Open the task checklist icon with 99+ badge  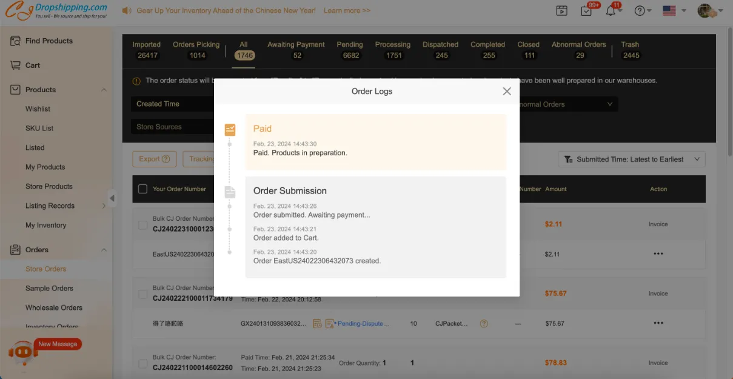click(586, 11)
